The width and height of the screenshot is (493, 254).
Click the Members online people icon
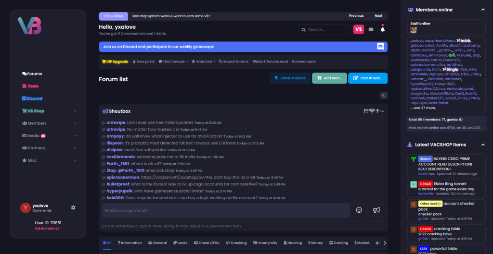(x=410, y=10)
